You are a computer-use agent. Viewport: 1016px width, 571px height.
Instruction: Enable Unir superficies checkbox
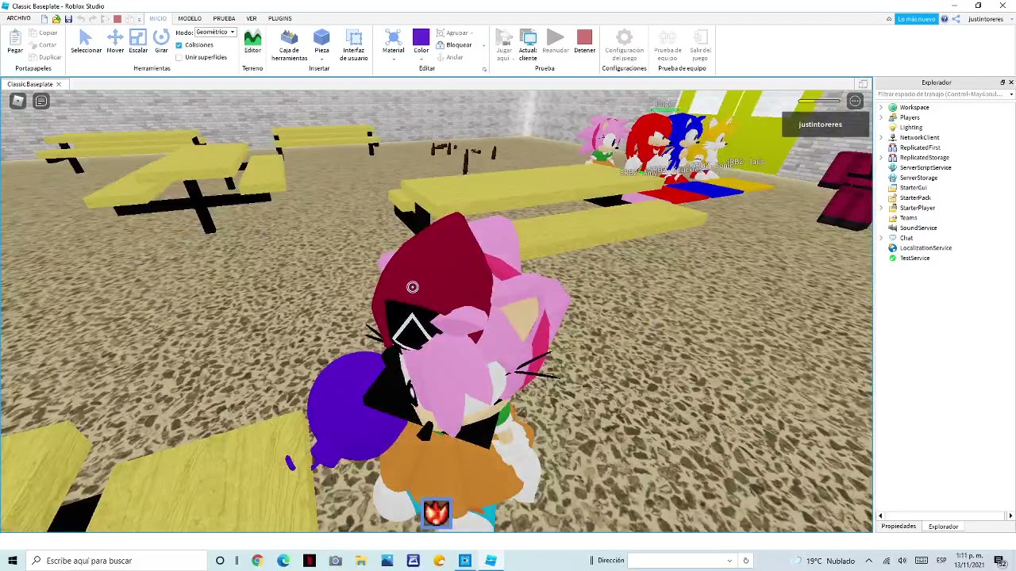pos(179,57)
